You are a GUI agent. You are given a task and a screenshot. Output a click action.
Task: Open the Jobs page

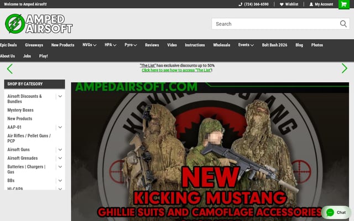[x=27, y=56]
